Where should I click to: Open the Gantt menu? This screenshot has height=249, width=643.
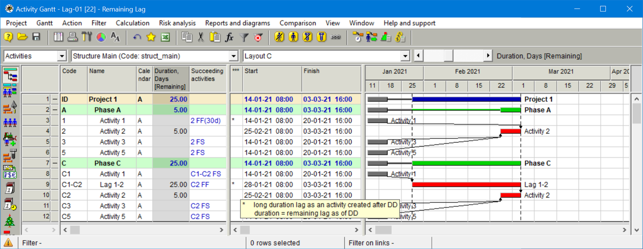tap(45, 23)
